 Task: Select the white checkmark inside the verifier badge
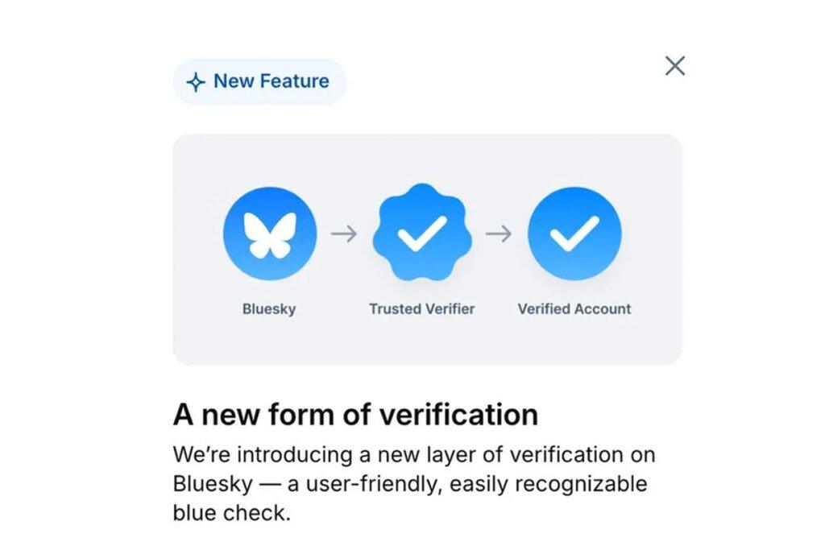coord(422,232)
